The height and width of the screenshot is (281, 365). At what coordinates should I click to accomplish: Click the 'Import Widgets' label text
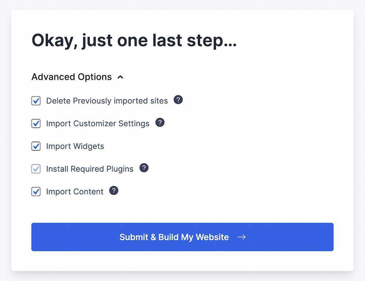pyautogui.click(x=75, y=146)
